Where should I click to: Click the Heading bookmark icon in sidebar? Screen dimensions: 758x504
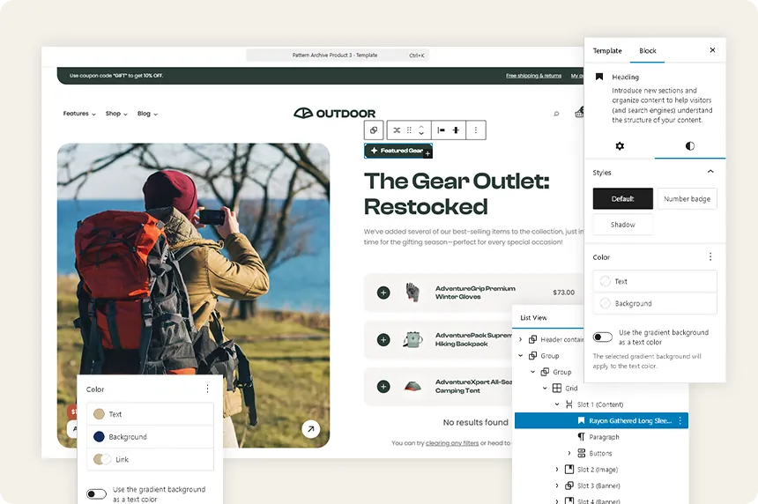599,77
